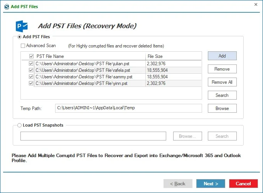Toggle the sammy.pst row checkbox
The width and height of the screenshot is (263, 193).
pos(31,77)
